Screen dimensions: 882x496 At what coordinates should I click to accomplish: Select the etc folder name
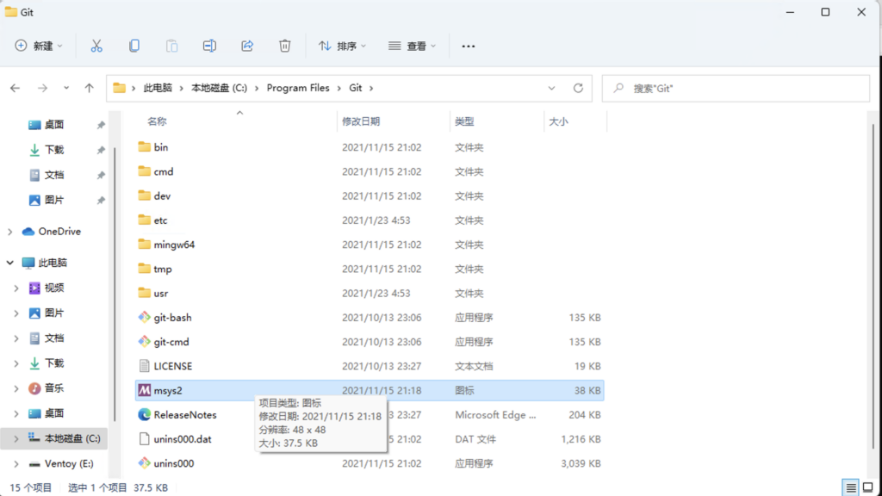[x=161, y=220]
